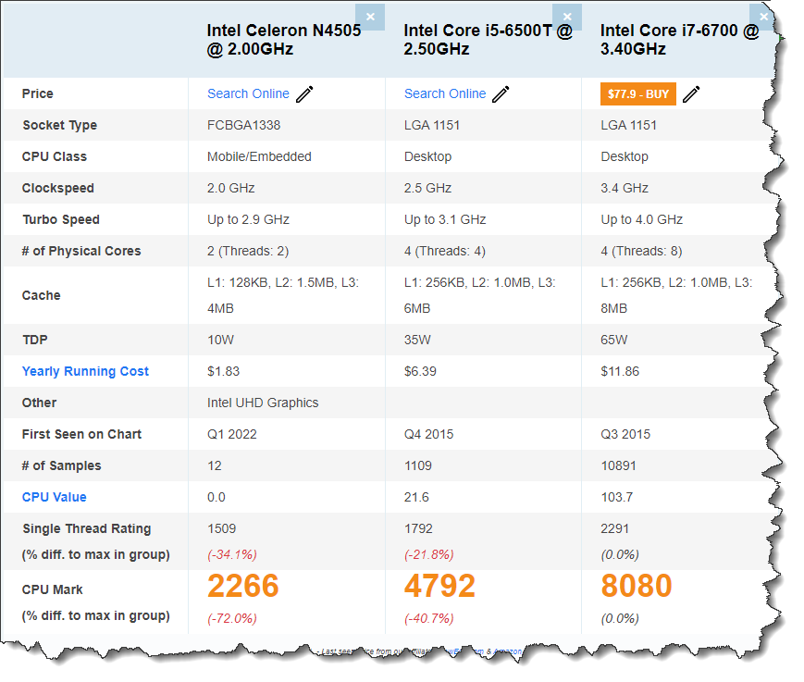Click the (-72.0%) CPU Mark difference
The height and width of the screenshot is (682, 804).
[x=232, y=618]
